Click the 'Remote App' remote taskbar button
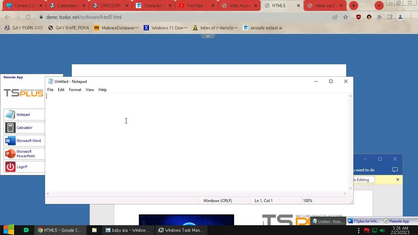Viewport: 418px width, 235px height. click(x=396, y=221)
